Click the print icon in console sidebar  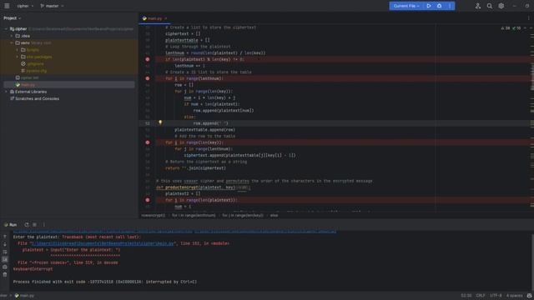click(5, 267)
